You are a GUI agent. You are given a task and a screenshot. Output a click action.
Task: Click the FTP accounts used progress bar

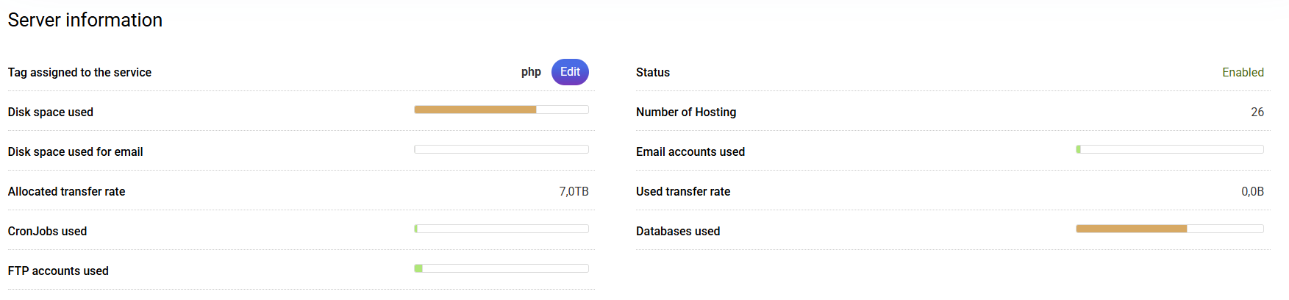point(501,268)
